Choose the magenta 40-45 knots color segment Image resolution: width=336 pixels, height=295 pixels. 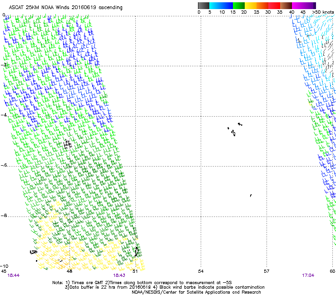[298, 5]
